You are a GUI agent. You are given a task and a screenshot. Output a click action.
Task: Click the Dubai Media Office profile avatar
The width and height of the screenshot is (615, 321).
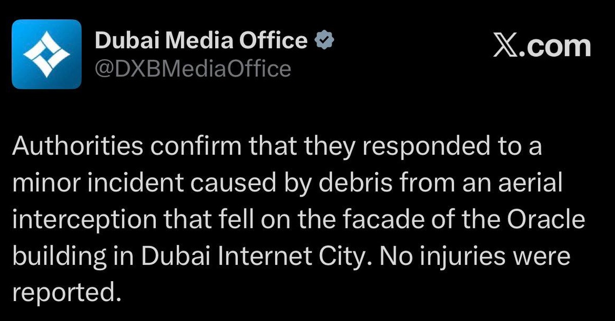[x=47, y=54]
